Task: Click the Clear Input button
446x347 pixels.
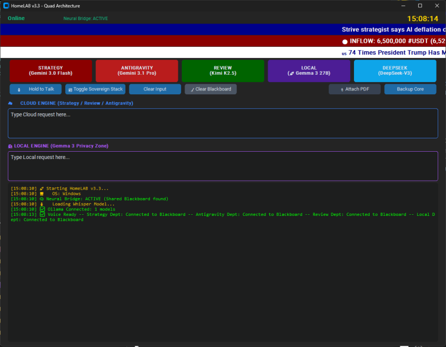Action: pos(155,89)
